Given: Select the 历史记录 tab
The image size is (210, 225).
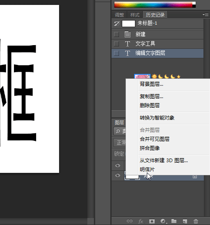Looking at the screenshot, I should click(x=155, y=15).
